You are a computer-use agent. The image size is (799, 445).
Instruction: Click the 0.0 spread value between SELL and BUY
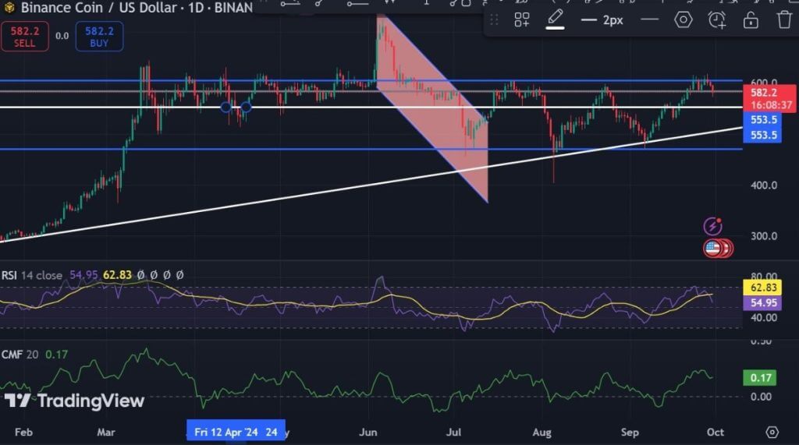62,36
